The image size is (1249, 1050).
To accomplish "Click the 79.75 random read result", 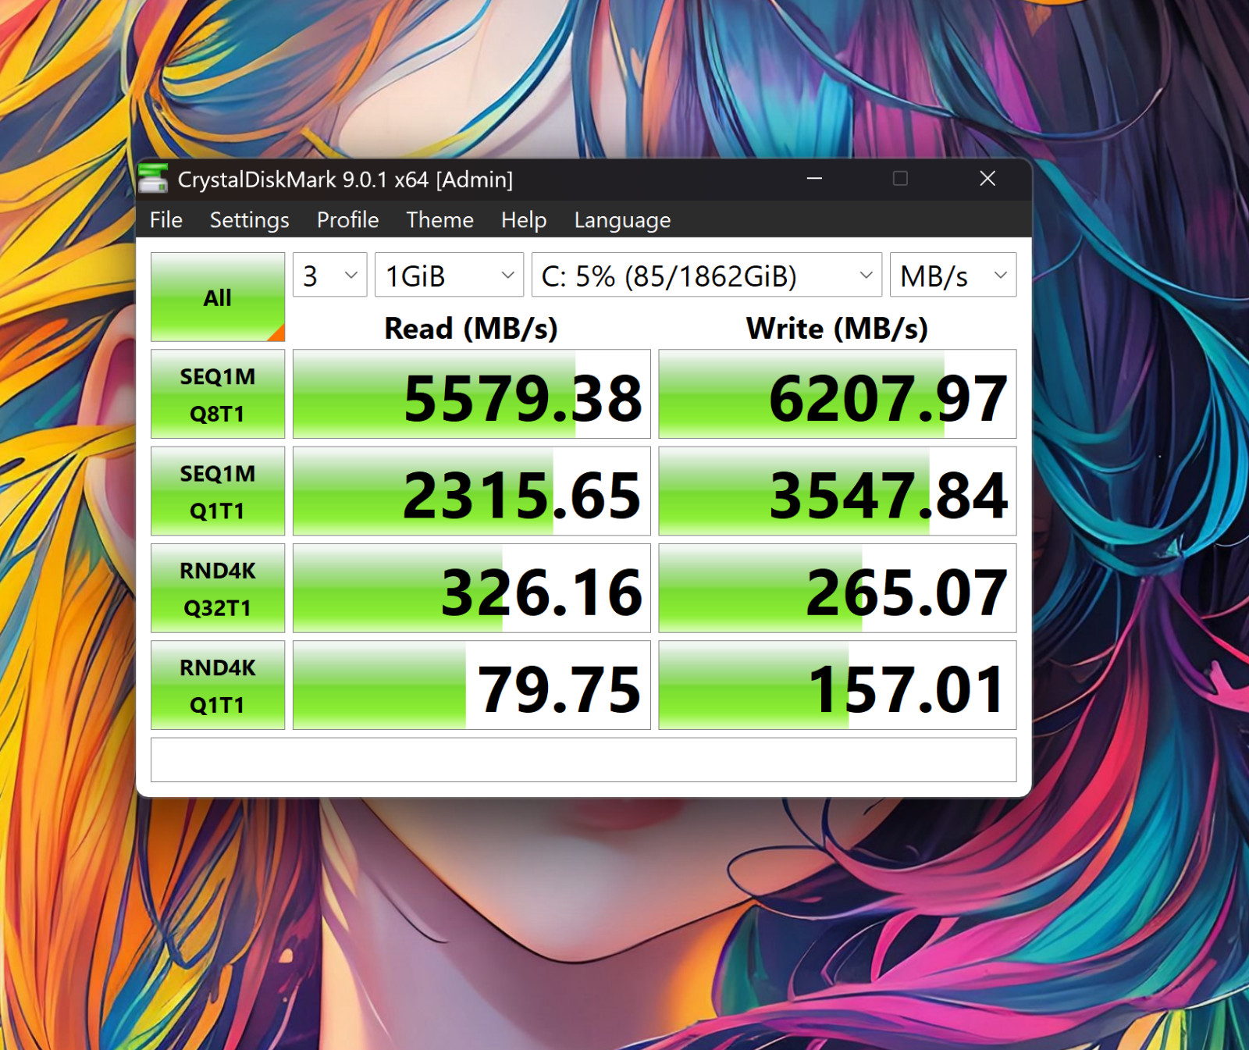I will (471, 685).
